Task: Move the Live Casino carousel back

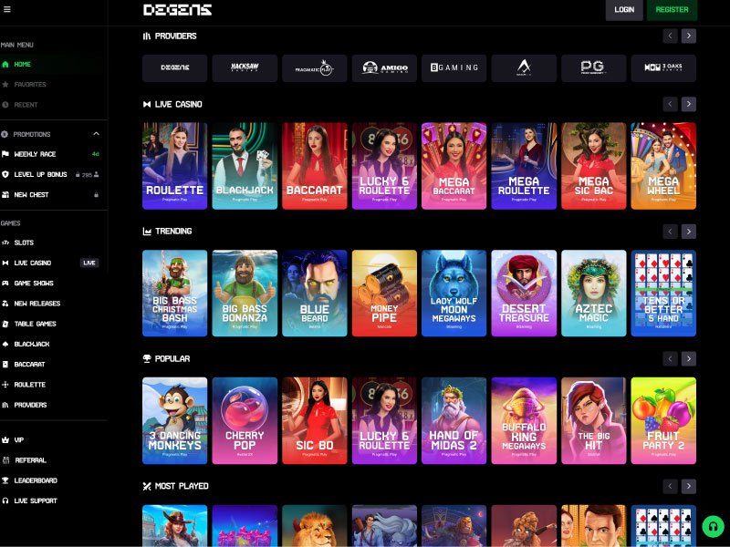Action: (670, 104)
